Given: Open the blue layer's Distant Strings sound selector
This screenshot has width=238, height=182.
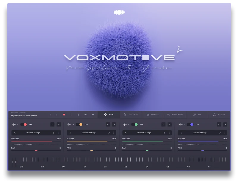Looking at the screenshot, I should tap(203, 133).
